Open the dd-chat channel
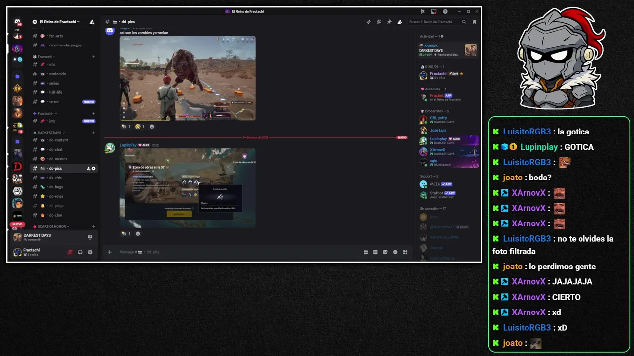 (x=64, y=149)
